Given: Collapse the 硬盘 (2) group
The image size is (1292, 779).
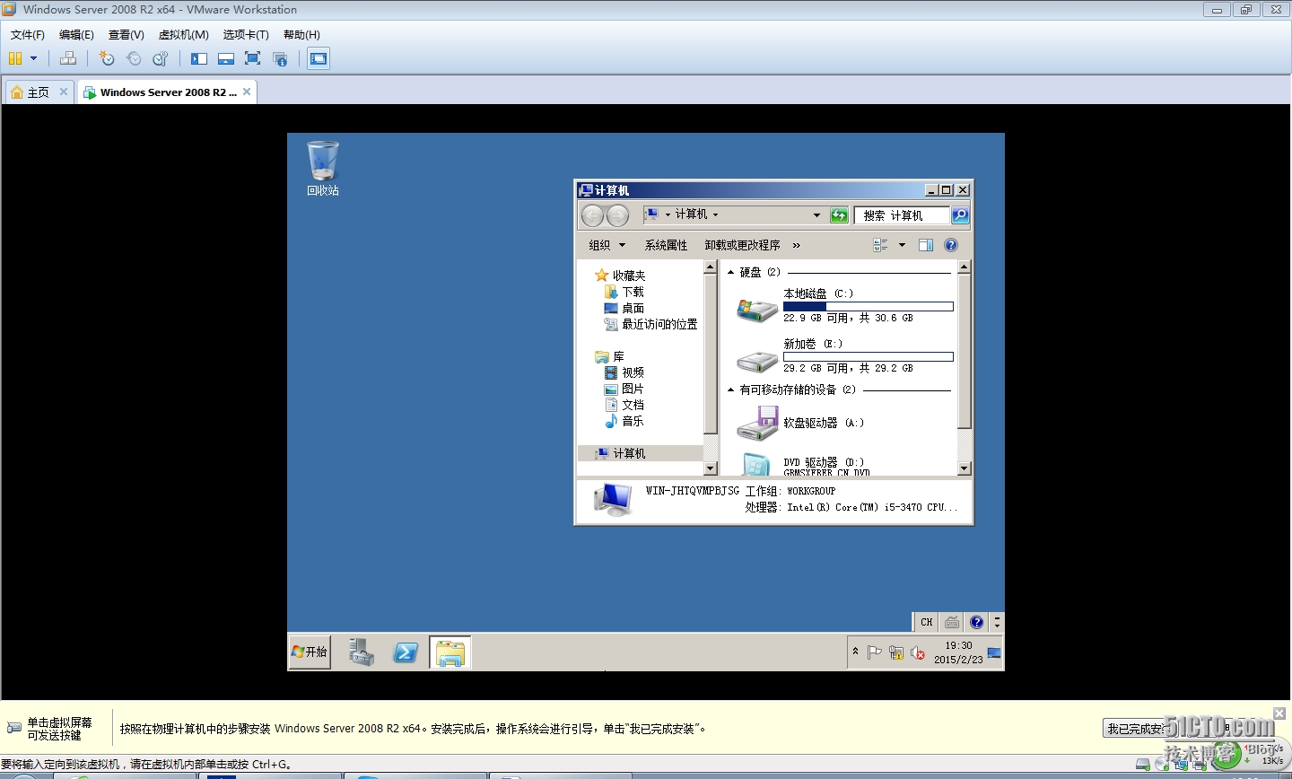Looking at the screenshot, I should tap(730, 272).
